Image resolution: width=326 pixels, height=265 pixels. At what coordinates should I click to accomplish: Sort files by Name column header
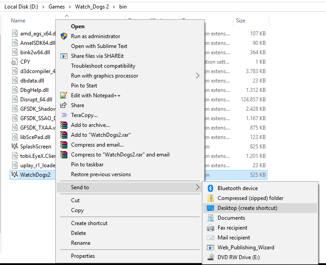[18, 21]
